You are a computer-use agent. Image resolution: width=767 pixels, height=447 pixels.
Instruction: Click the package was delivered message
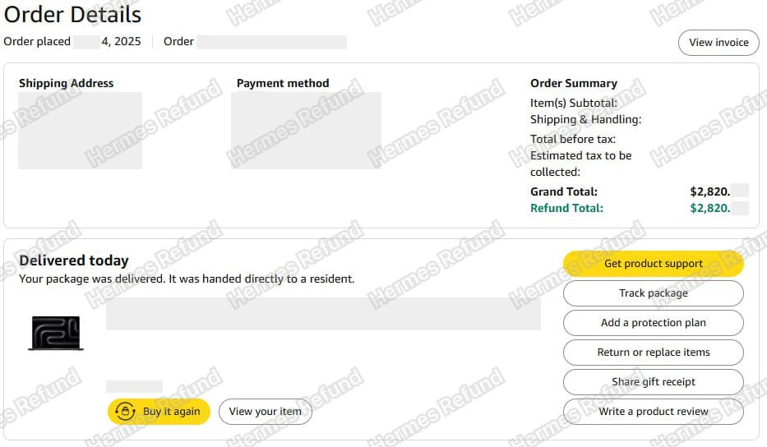pos(187,279)
